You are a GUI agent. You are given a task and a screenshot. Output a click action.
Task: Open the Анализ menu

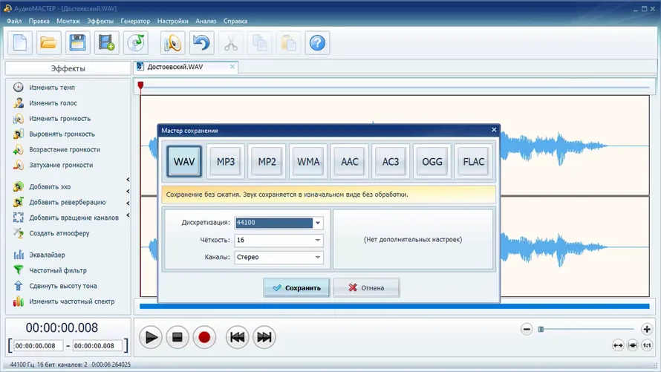[206, 21]
